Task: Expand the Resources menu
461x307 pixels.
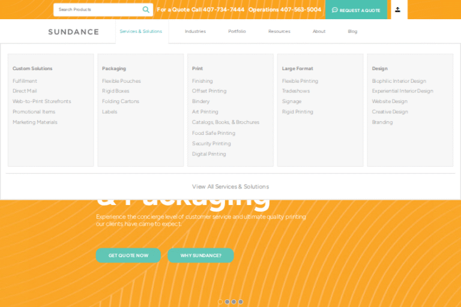Action: [279, 31]
